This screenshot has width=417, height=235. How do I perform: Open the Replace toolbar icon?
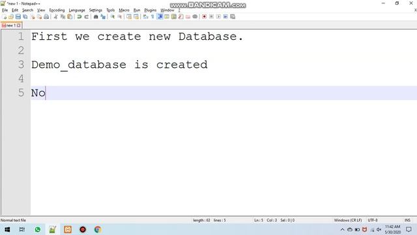[x=103, y=17]
